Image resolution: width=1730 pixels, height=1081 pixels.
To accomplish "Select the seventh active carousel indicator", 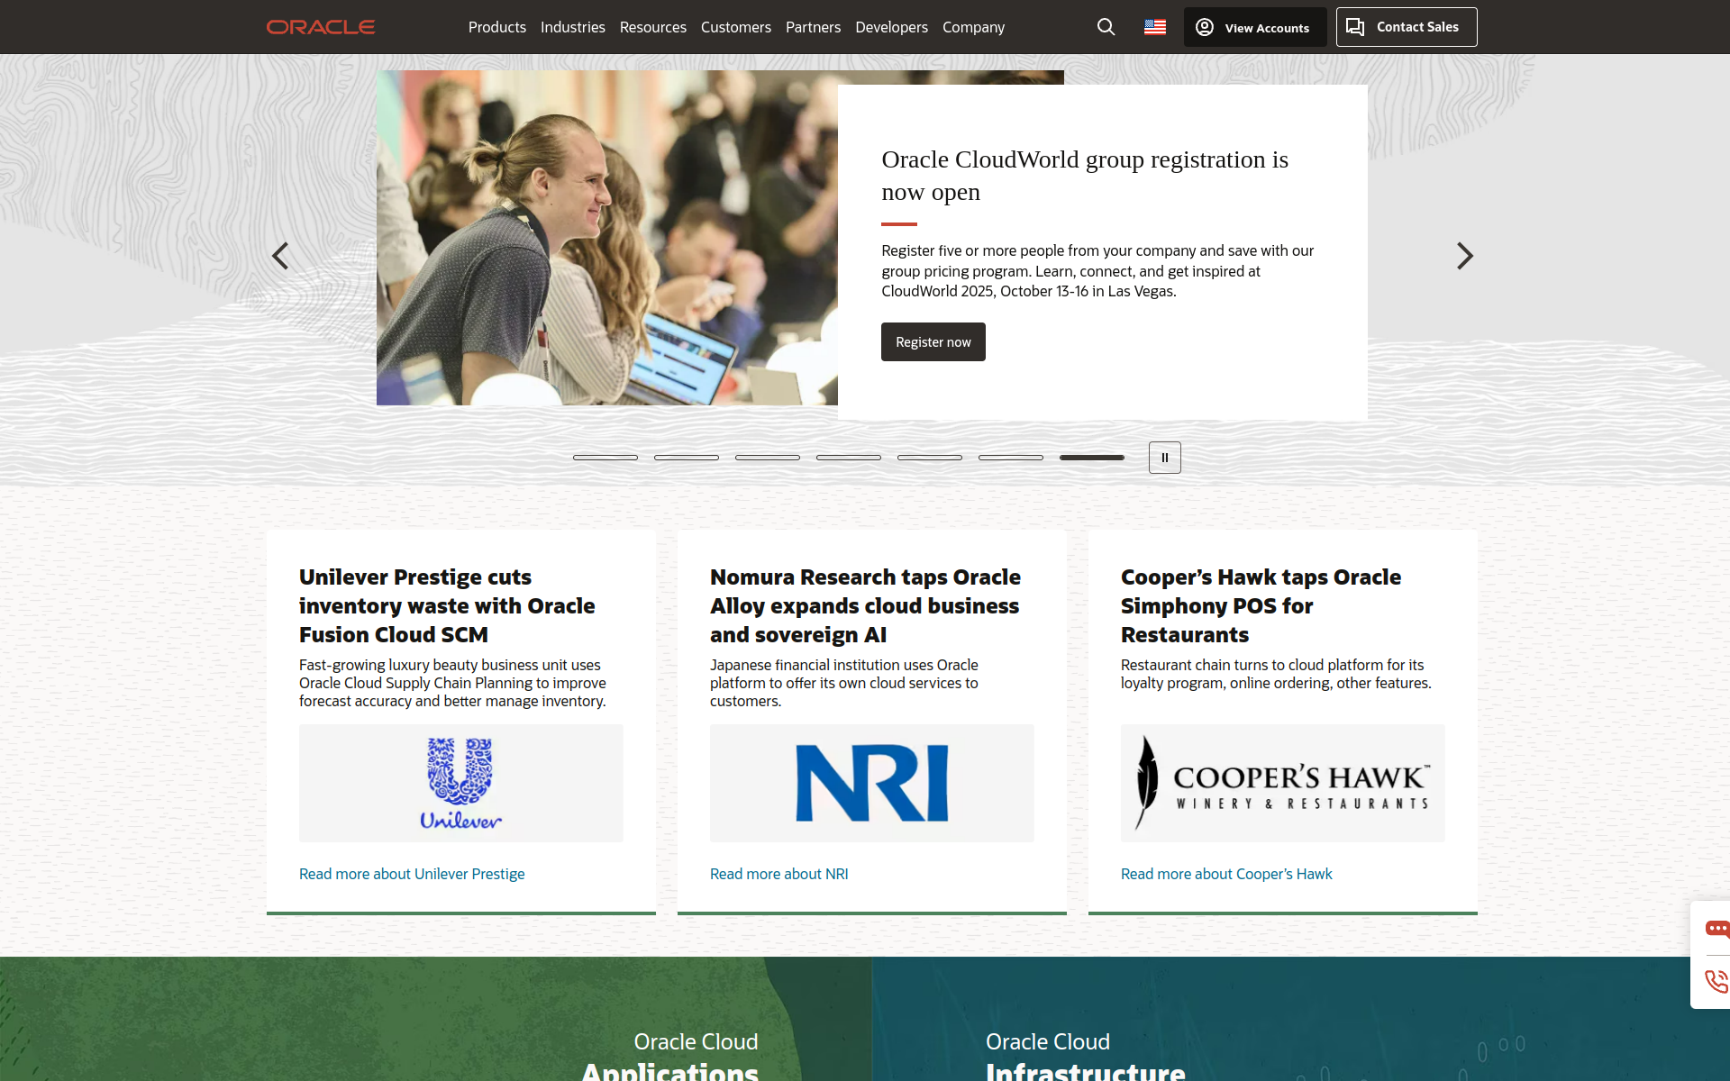I will pos(1092,458).
